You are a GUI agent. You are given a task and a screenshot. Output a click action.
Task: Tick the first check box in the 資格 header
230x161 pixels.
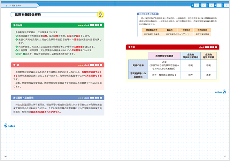coord(91,65)
